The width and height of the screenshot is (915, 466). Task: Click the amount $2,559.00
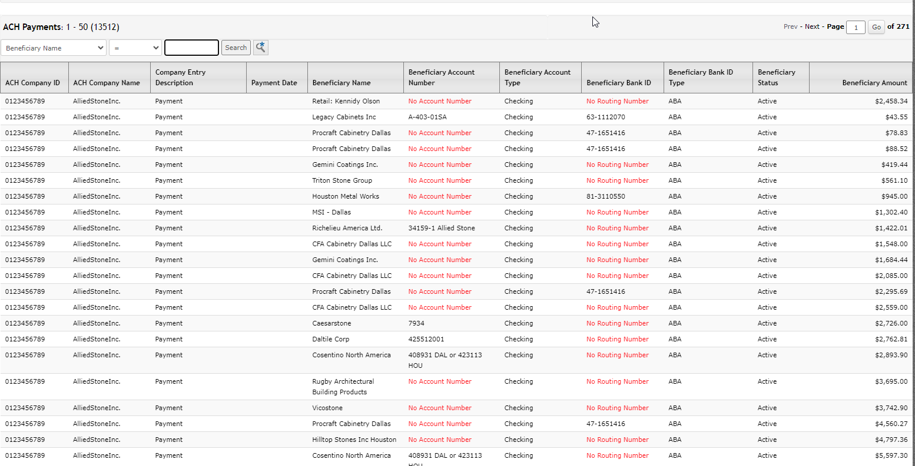[x=891, y=307]
